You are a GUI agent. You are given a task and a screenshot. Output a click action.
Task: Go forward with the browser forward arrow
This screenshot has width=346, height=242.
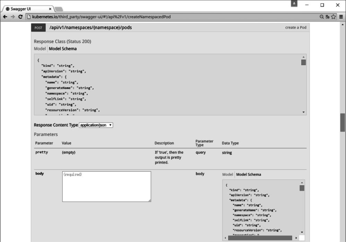coord(13,17)
